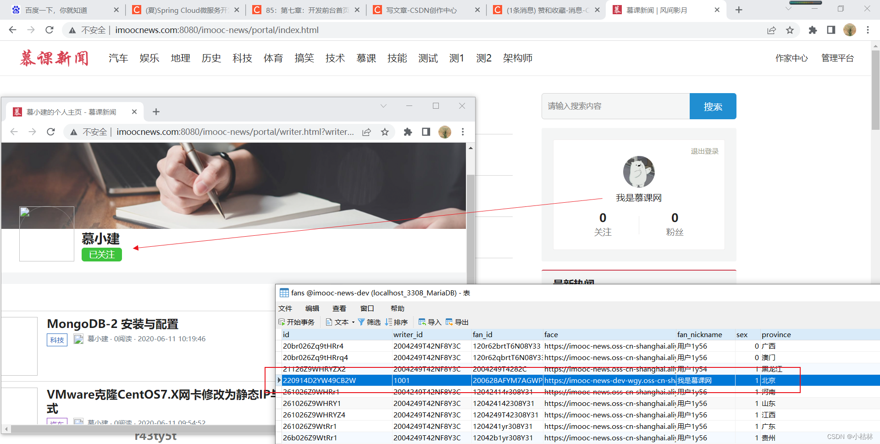Open a new tab in main browser
880x444 pixels.
[739, 10]
